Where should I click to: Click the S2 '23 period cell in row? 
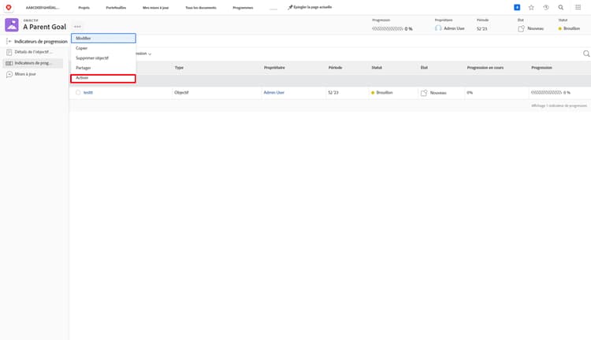(x=333, y=92)
